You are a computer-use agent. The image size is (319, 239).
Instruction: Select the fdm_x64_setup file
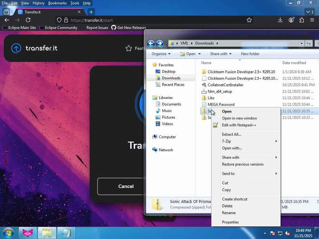coord(220,91)
